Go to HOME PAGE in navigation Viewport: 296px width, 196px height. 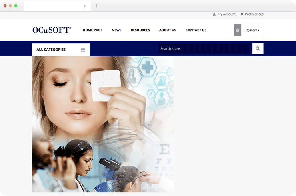92,30
